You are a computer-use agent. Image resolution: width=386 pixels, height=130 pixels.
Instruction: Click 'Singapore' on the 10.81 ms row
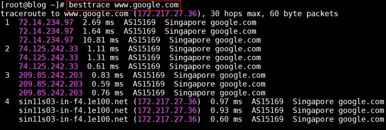190,40
